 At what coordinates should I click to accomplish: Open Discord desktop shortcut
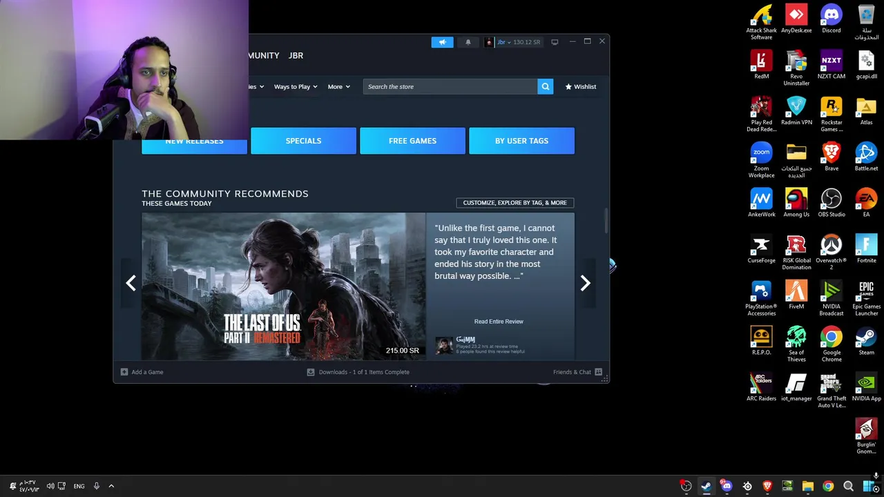tap(832, 19)
